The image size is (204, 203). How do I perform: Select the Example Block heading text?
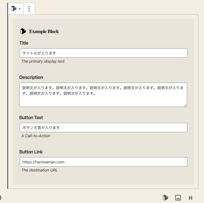(x=44, y=31)
